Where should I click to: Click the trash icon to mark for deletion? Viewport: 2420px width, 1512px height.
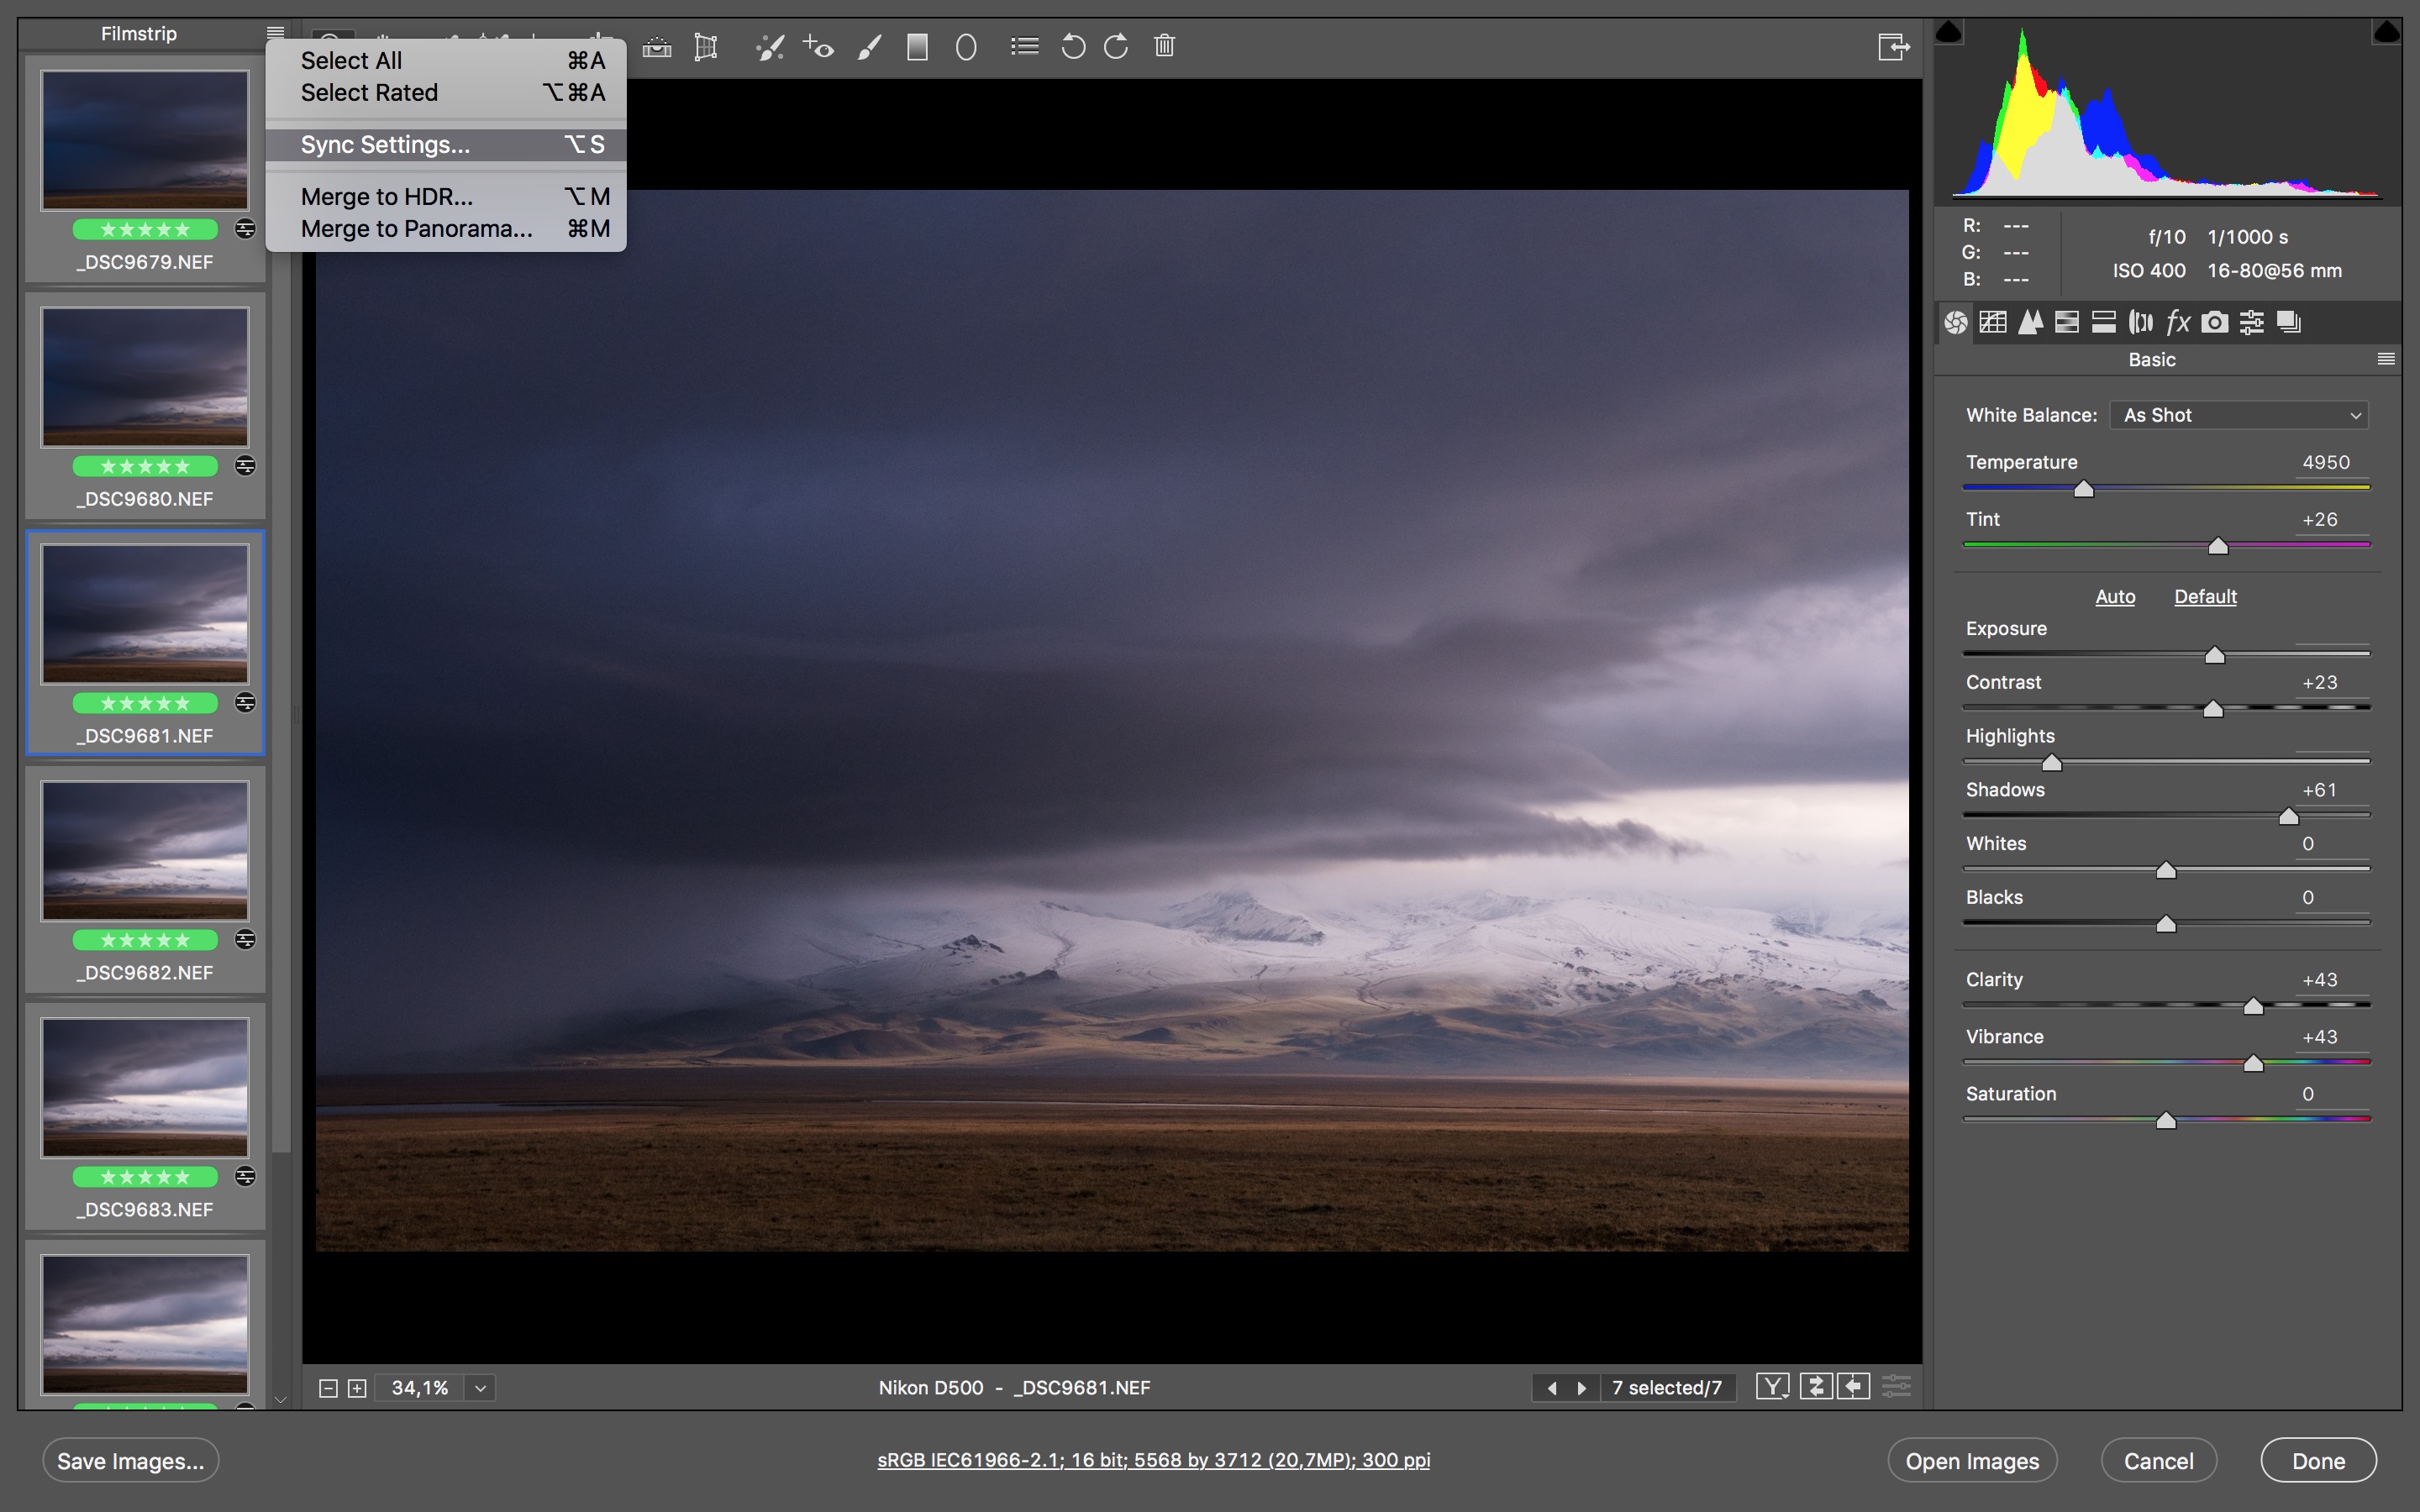coord(1164,46)
